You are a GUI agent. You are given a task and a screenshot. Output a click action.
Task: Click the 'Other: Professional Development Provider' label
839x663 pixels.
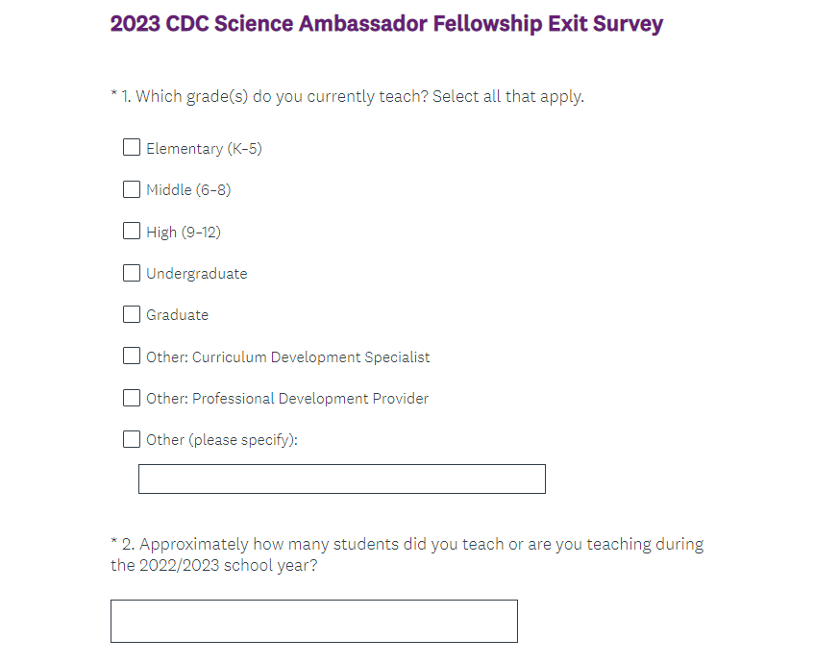point(286,399)
